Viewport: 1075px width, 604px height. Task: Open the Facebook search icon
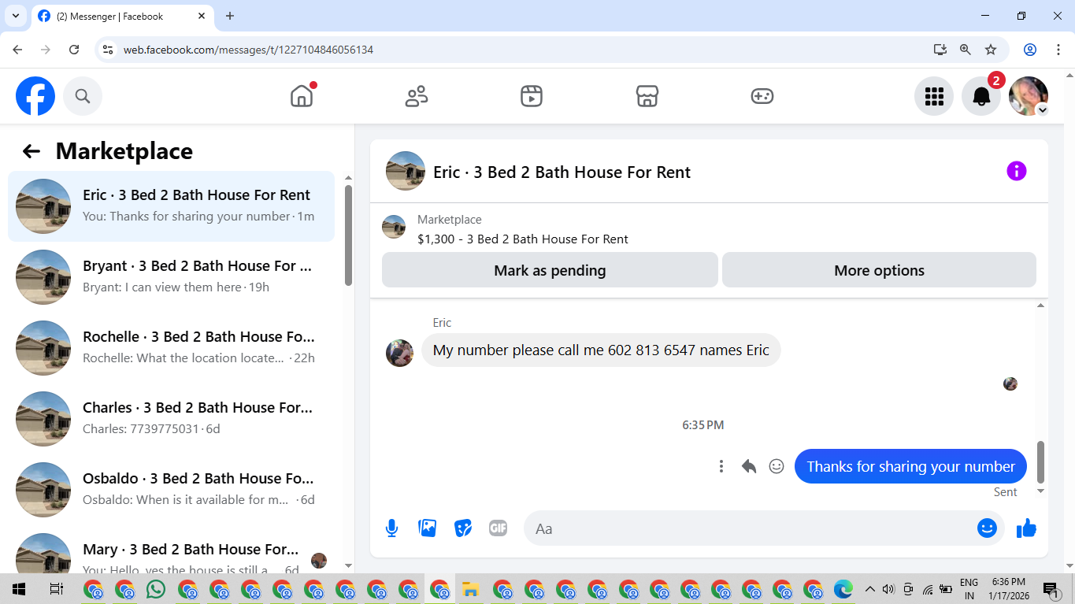(83, 96)
